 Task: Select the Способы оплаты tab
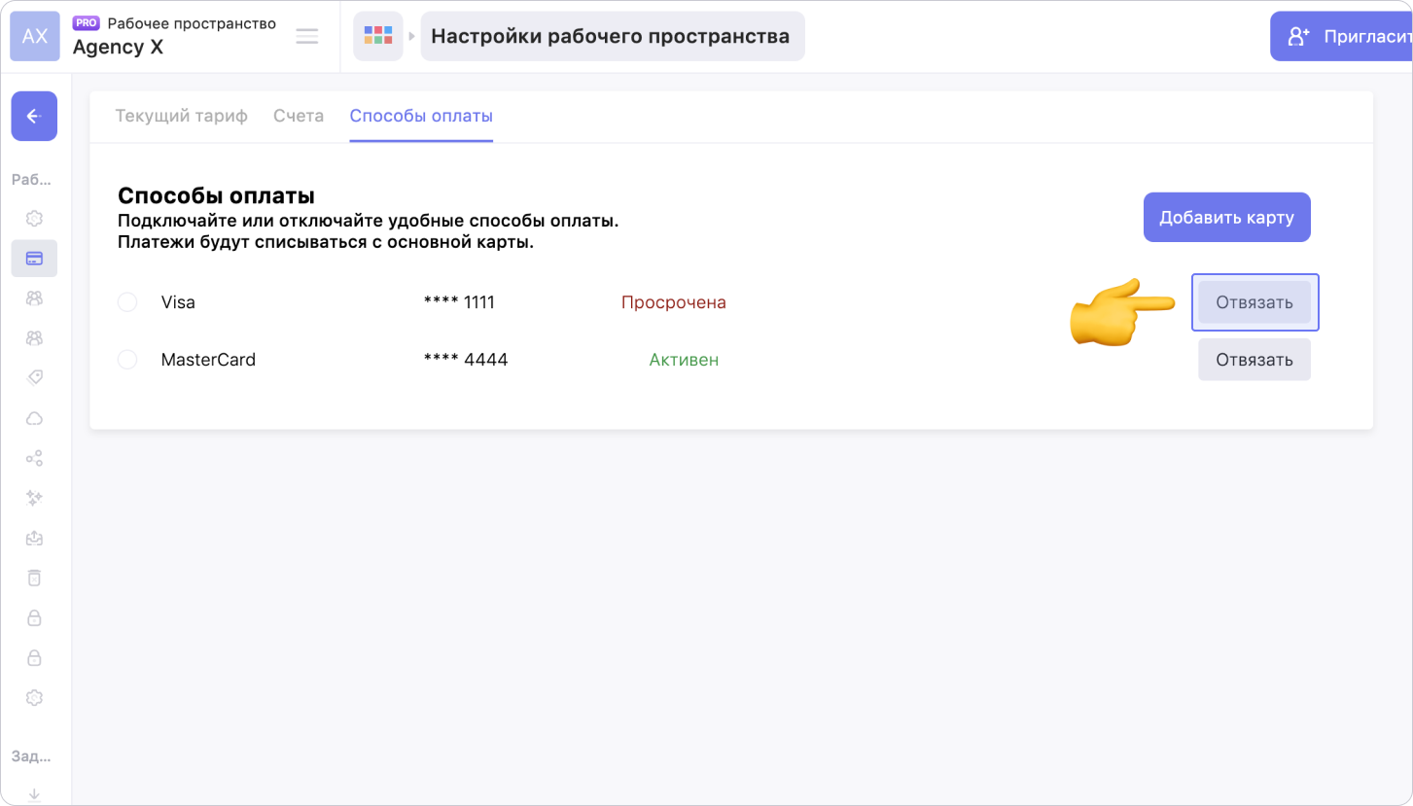(421, 116)
